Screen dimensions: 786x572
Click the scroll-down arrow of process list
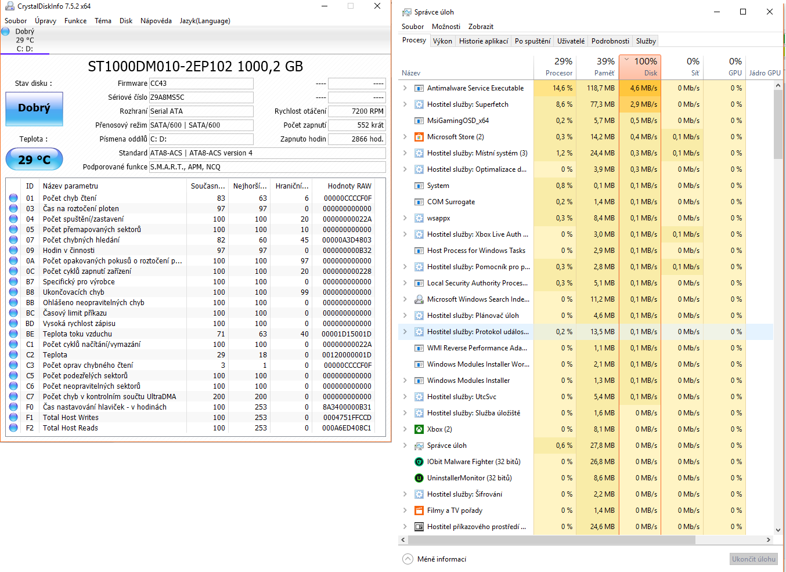(x=778, y=530)
